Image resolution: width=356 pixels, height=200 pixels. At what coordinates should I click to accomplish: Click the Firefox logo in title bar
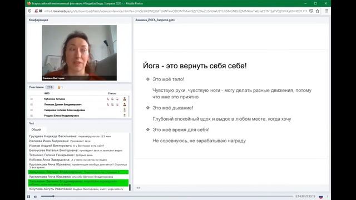29,3
